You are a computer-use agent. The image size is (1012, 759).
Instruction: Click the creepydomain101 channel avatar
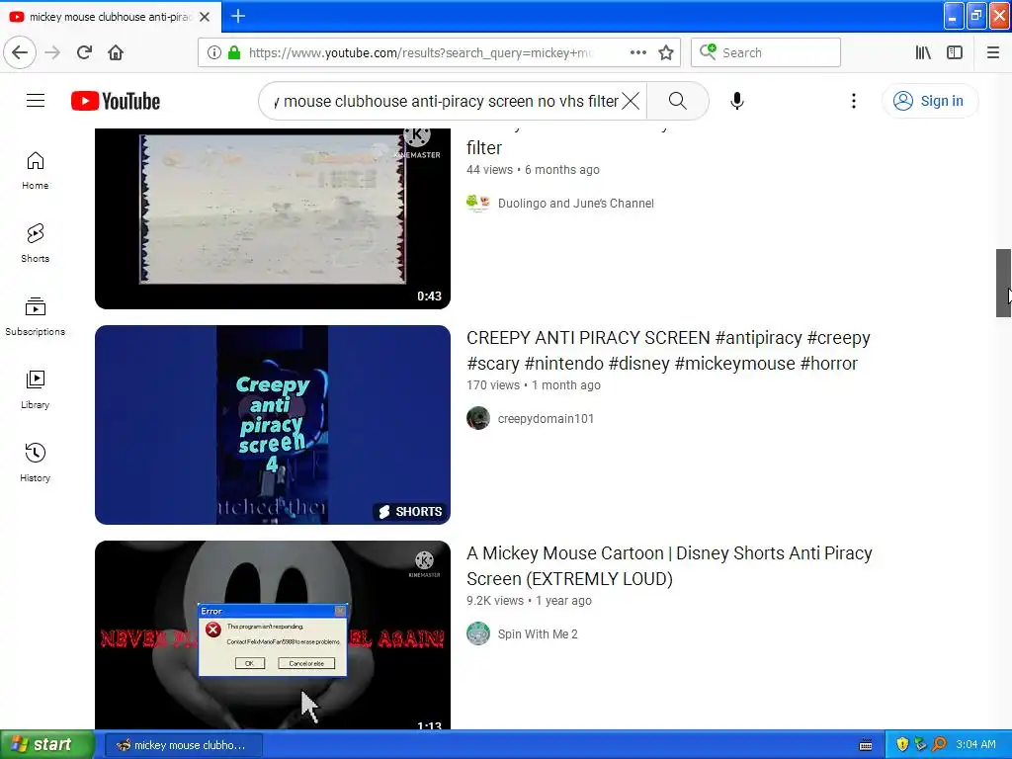pyautogui.click(x=478, y=418)
